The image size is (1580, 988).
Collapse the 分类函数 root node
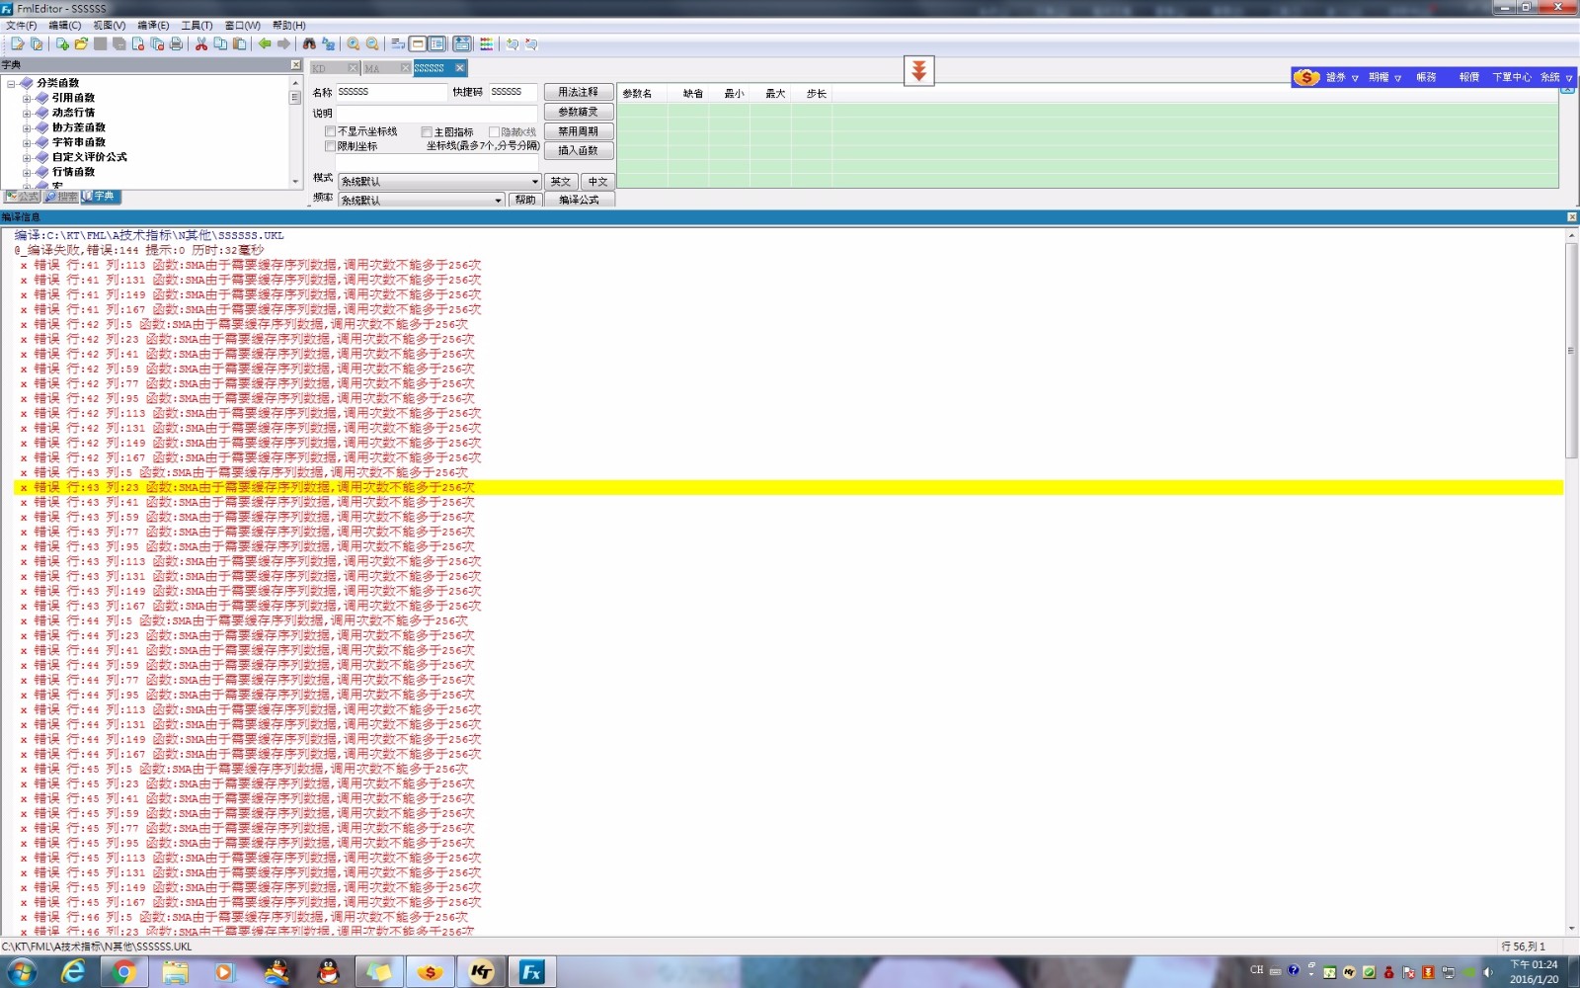pyautogui.click(x=11, y=83)
